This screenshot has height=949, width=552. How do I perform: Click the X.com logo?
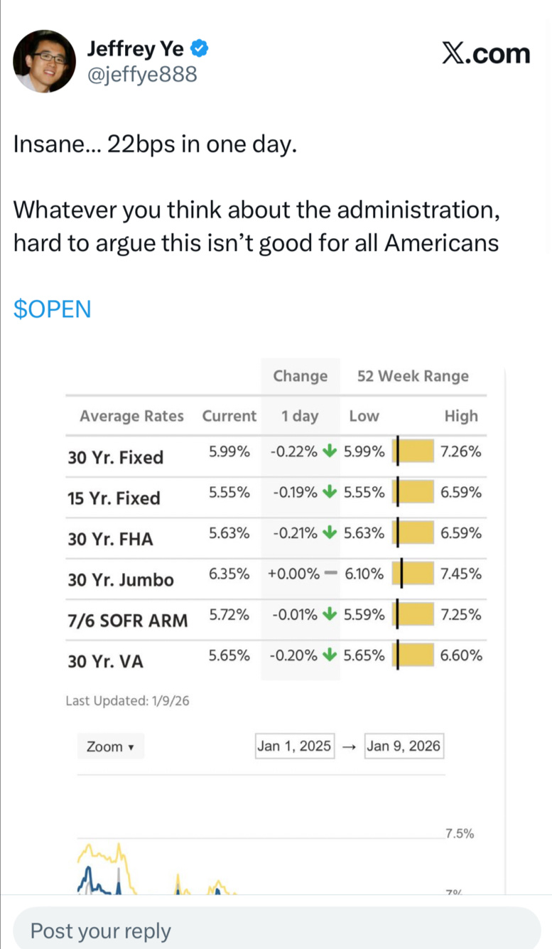click(485, 53)
